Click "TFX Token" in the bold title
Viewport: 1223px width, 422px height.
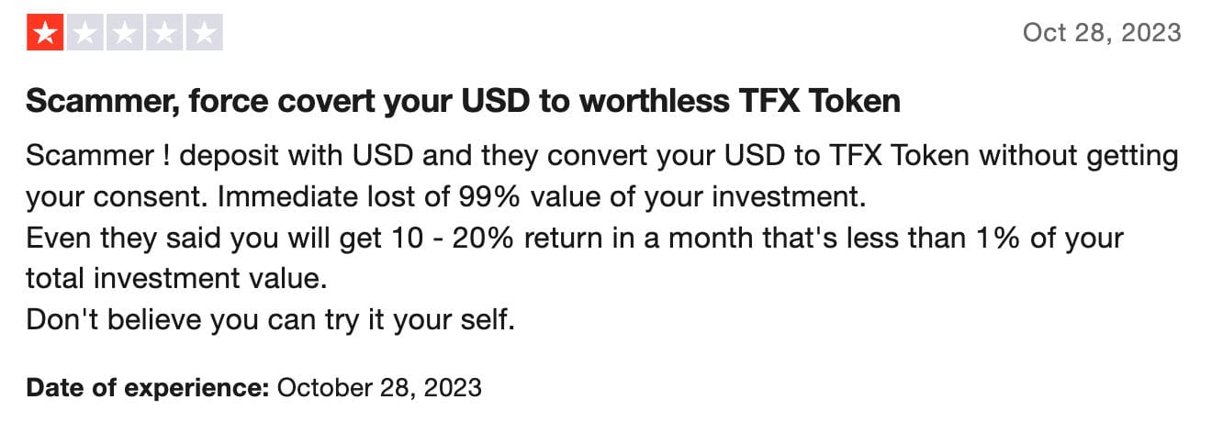pos(820,101)
